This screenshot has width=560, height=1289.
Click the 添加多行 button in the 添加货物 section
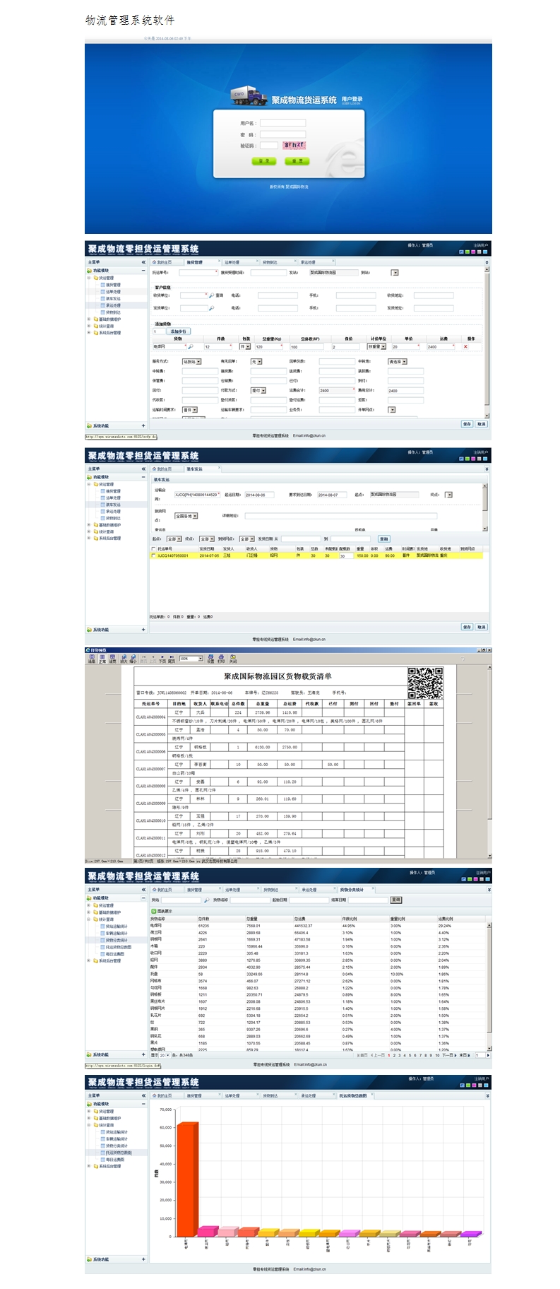coord(178,331)
